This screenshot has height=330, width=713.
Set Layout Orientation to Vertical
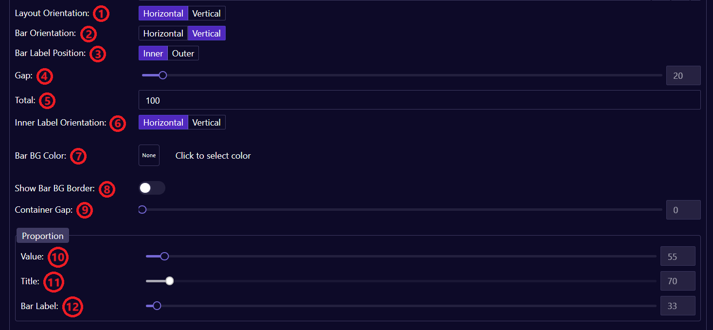coord(206,14)
